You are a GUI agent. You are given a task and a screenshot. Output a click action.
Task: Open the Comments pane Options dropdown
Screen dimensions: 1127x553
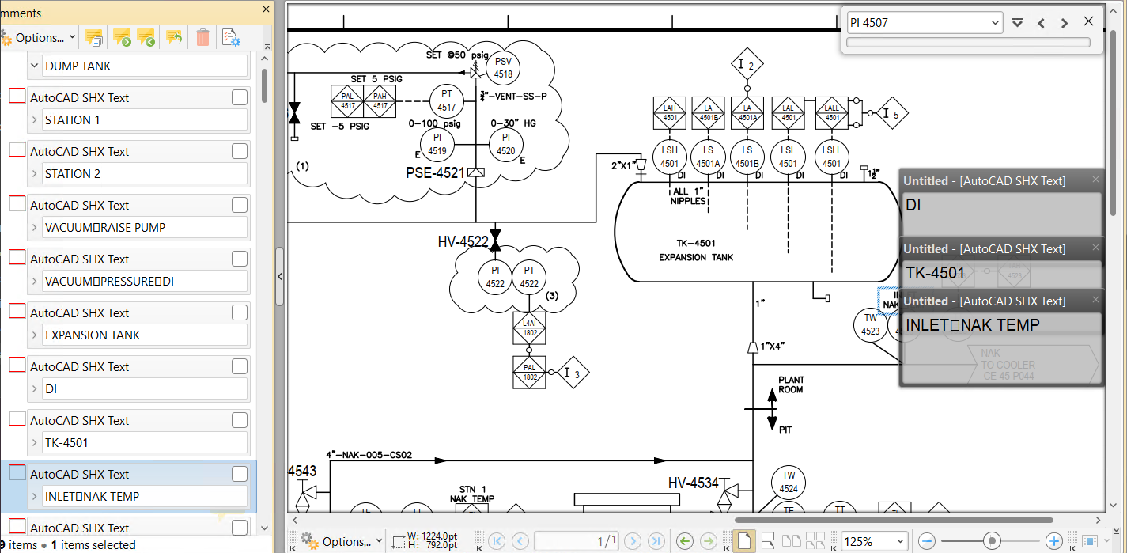coord(39,37)
